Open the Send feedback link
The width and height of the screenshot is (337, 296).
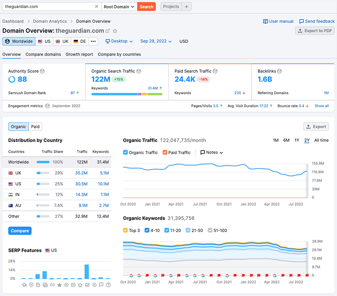pyautogui.click(x=317, y=21)
